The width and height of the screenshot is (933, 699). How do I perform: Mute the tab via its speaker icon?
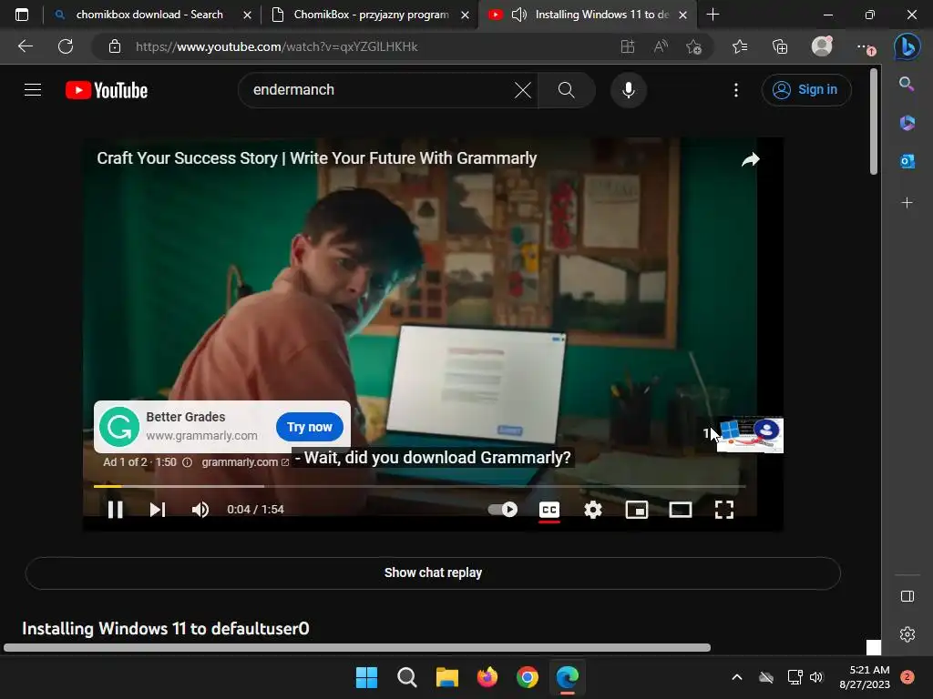point(518,15)
